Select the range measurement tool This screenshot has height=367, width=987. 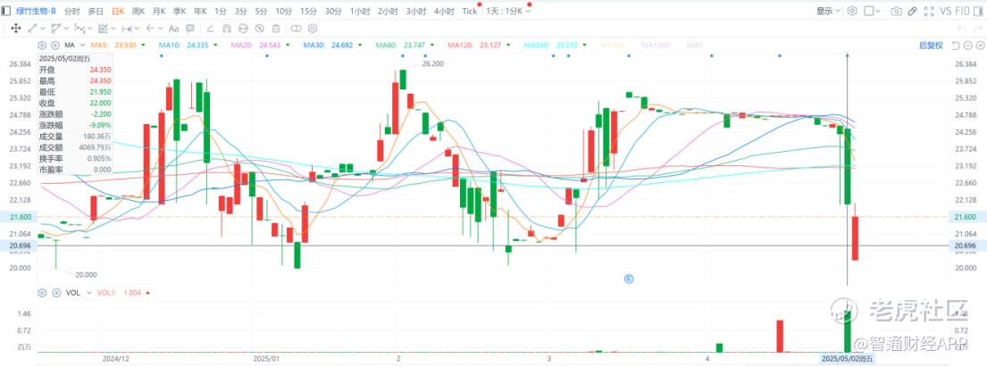[127, 29]
